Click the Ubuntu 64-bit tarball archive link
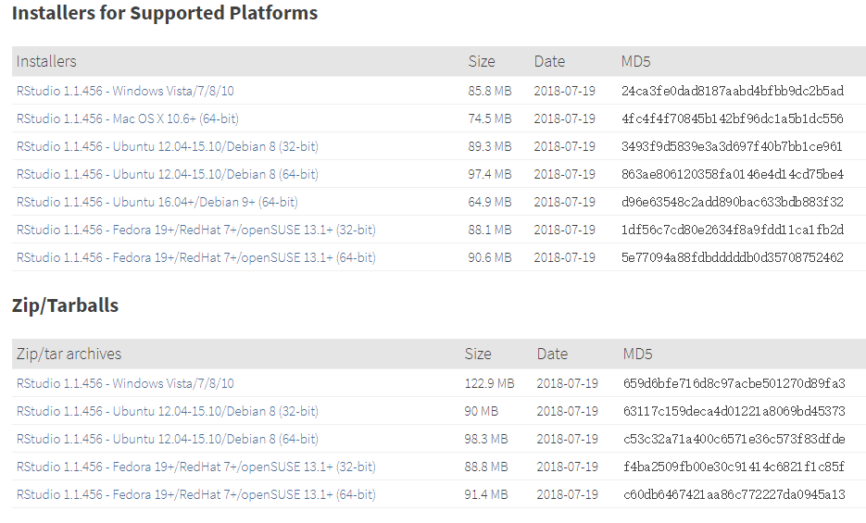 pos(167,439)
